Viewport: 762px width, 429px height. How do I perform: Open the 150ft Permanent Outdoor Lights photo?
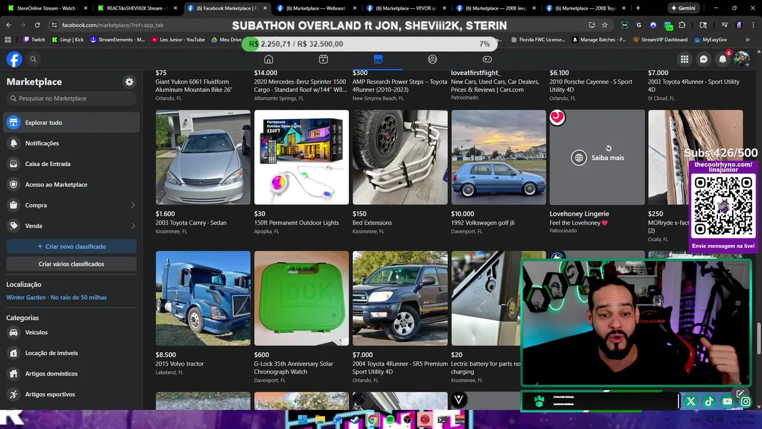point(301,157)
